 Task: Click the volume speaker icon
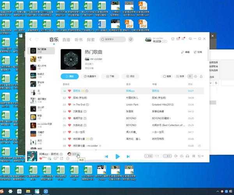tap(176, 156)
